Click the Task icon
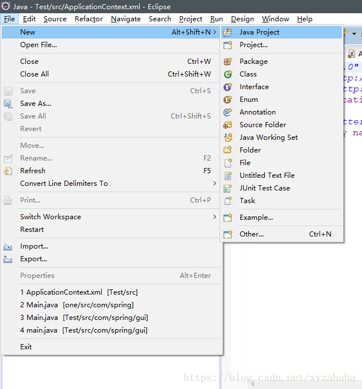Screen dimensions: 362x389 coord(228,201)
